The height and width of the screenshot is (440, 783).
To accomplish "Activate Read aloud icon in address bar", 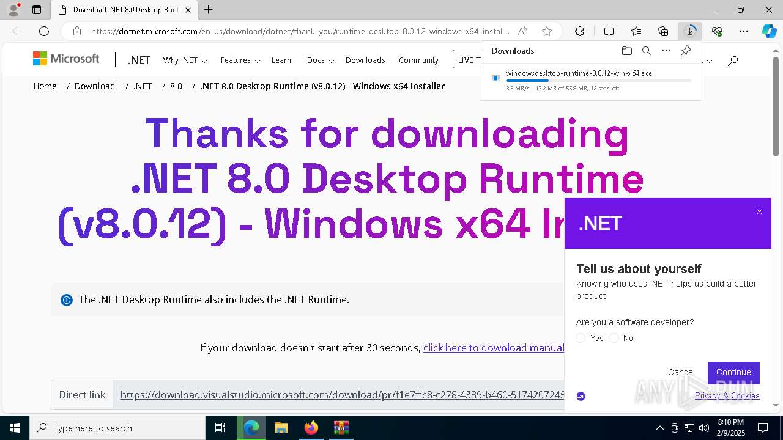I will [x=522, y=31].
